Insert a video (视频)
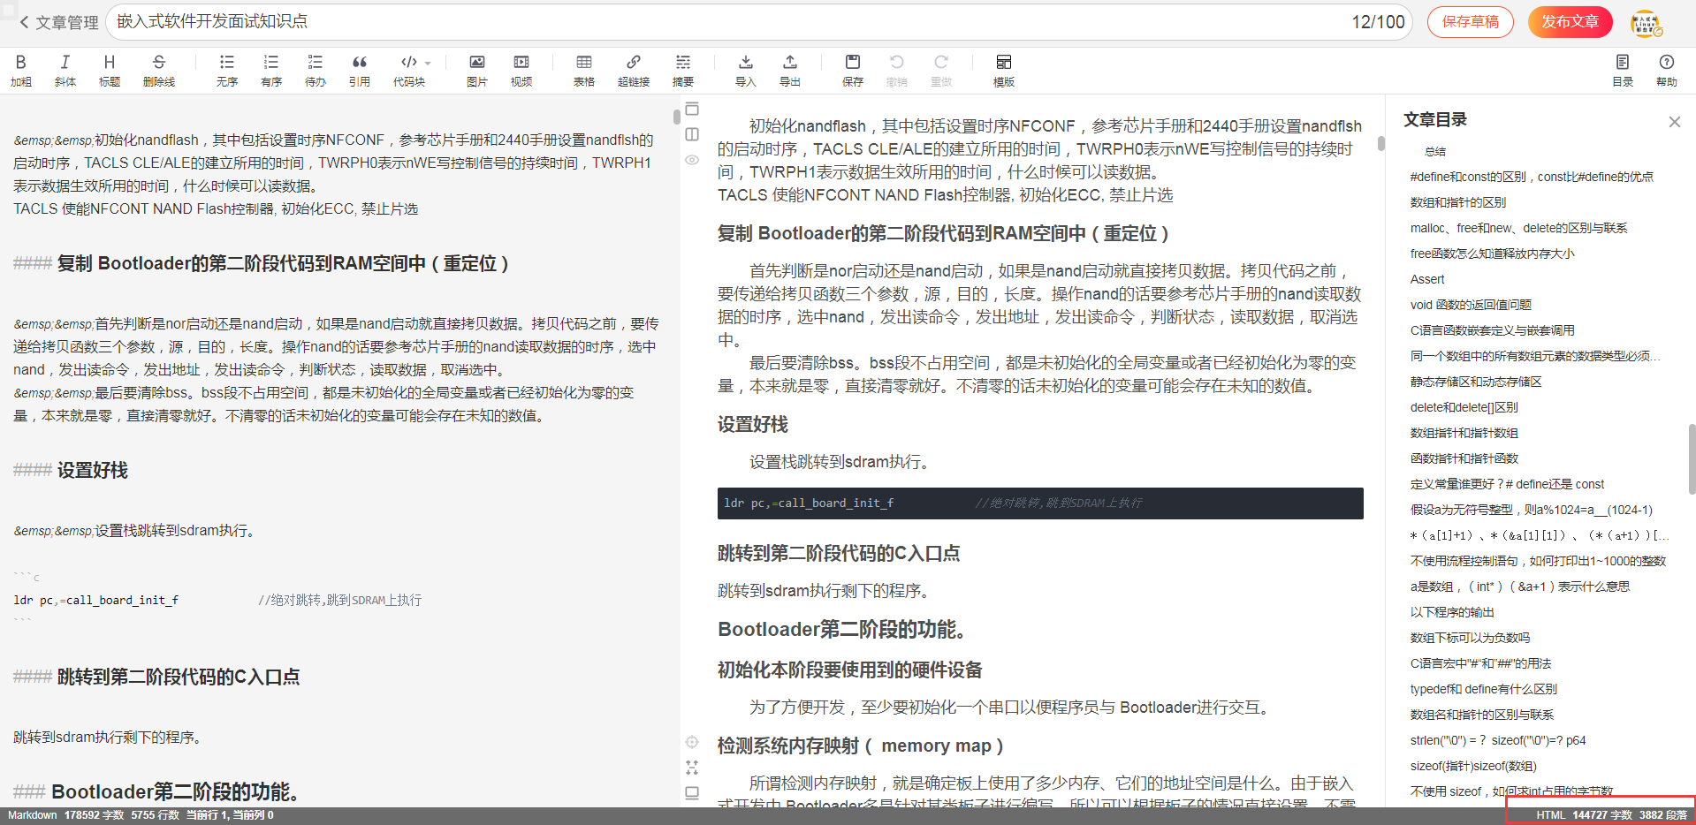This screenshot has width=1696, height=825. (x=521, y=70)
